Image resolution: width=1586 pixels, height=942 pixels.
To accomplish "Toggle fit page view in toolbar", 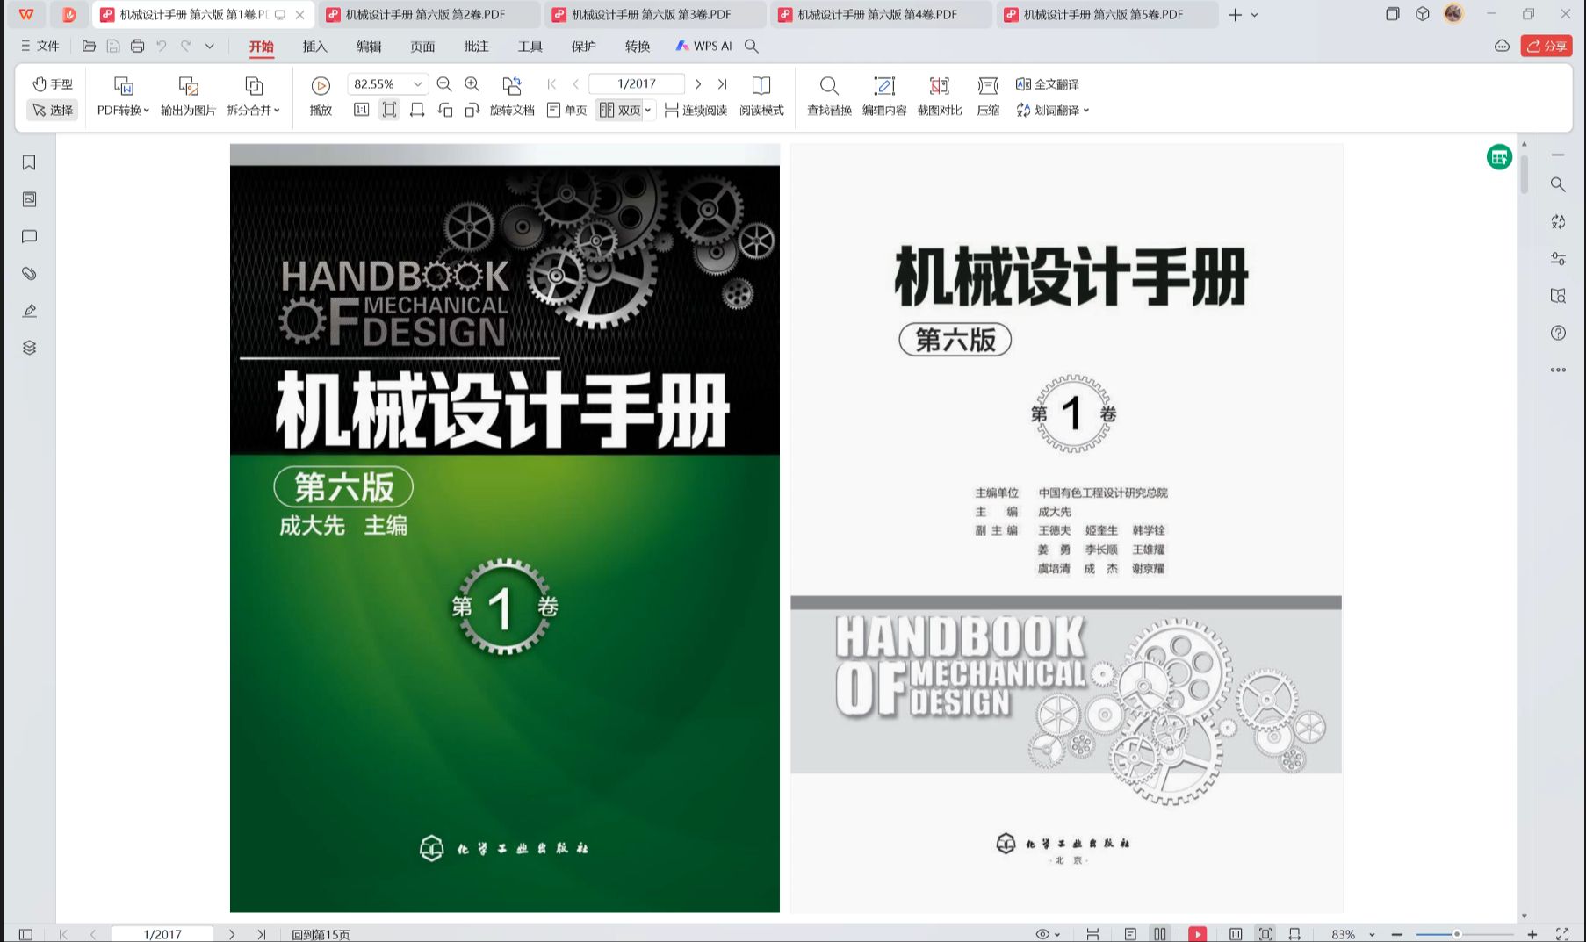I will pos(389,110).
